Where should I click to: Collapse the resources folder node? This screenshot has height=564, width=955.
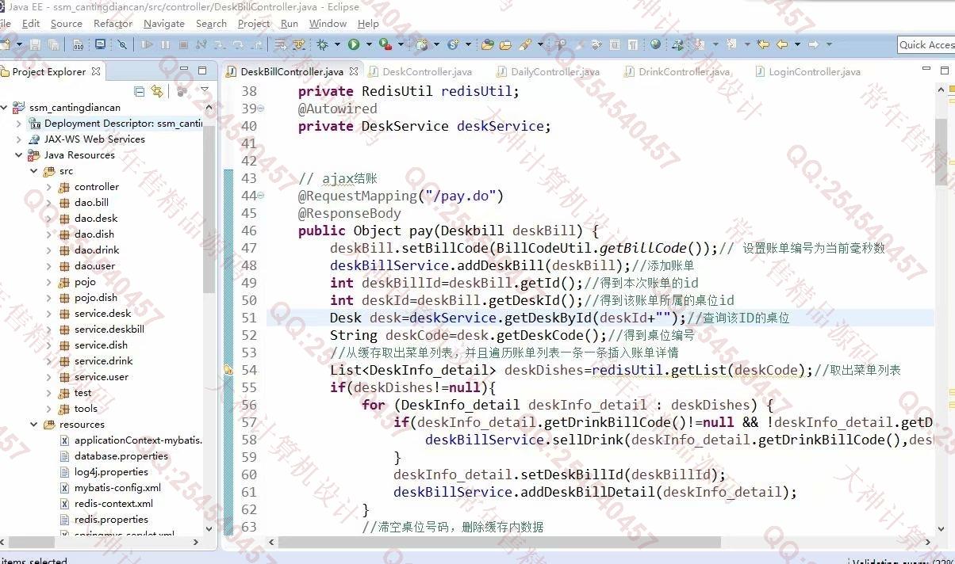point(34,425)
